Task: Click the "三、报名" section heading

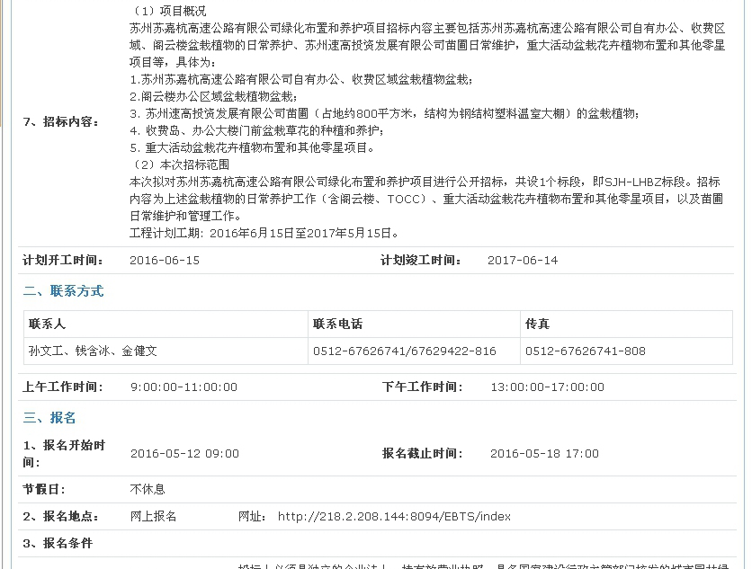Action: click(x=49, y=417)
